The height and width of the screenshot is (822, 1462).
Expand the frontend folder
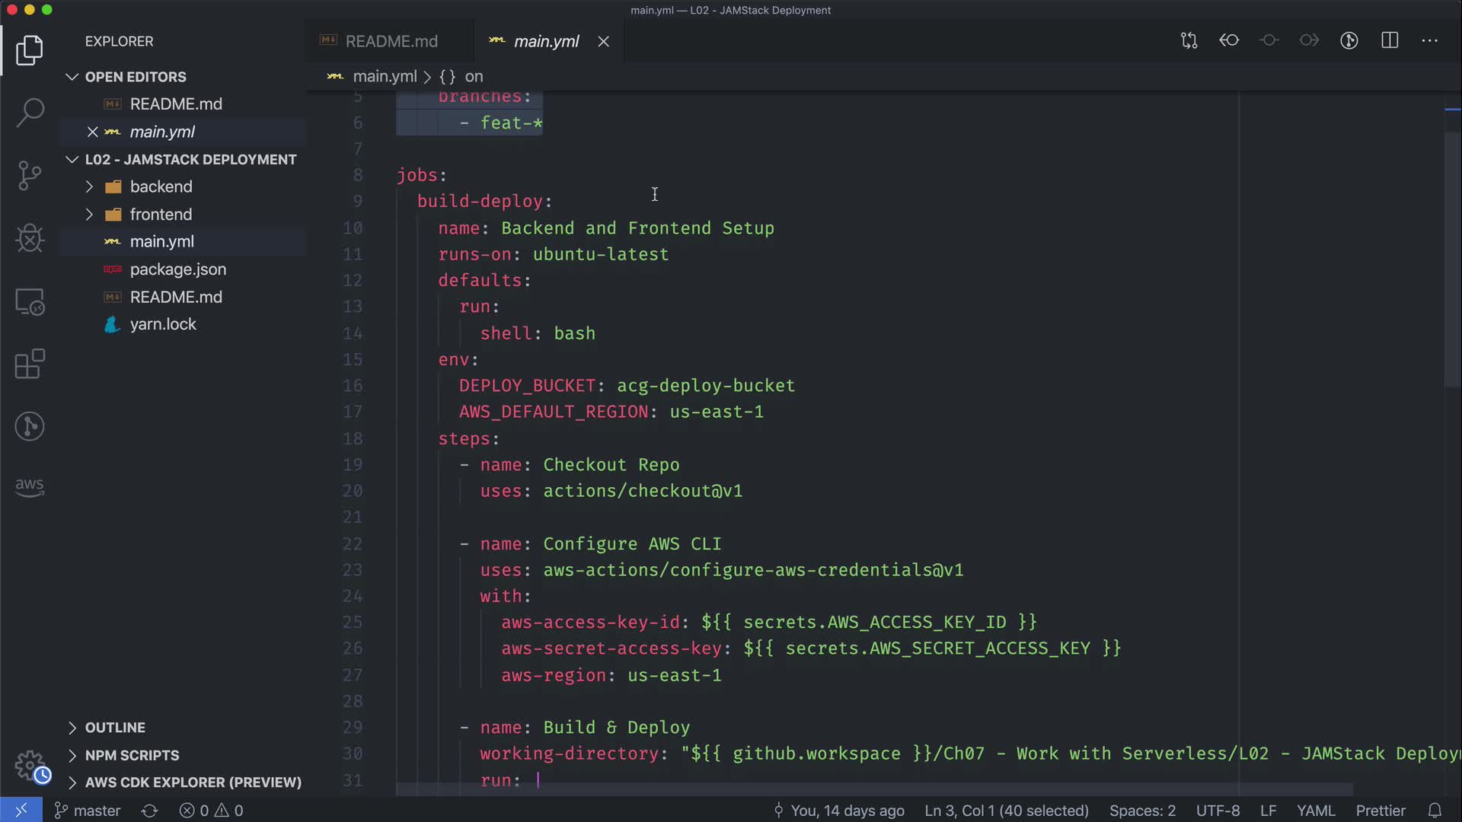161,215
